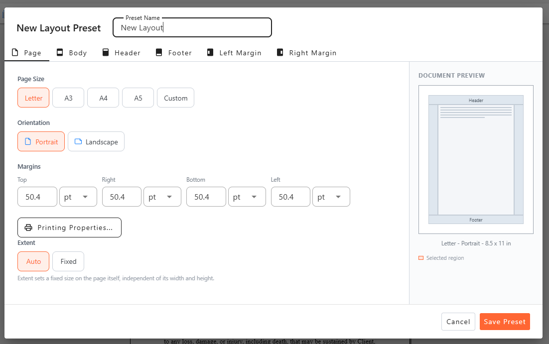549x344 pixels.
Task: Pick A5 page size
Action: tap(138, 98)
